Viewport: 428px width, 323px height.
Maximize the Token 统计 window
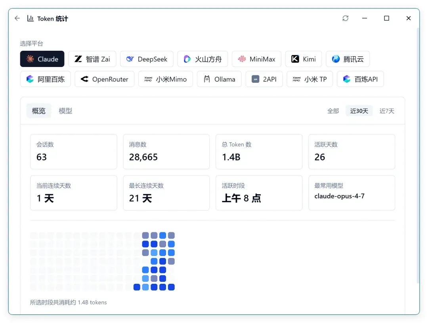click(386, 18)
